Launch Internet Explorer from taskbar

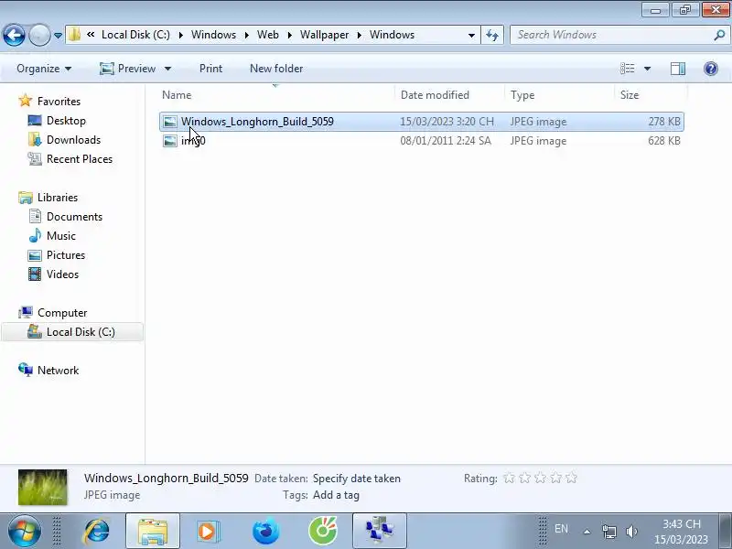coord(97,531)
